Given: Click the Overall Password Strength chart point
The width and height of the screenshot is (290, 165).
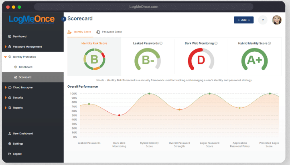Looking at the screenshot, I should click(179, 110).
